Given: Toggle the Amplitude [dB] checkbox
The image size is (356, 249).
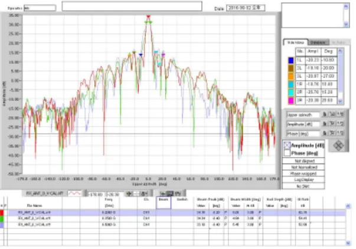Looking at the screenshot, I should tap(287, 145).
